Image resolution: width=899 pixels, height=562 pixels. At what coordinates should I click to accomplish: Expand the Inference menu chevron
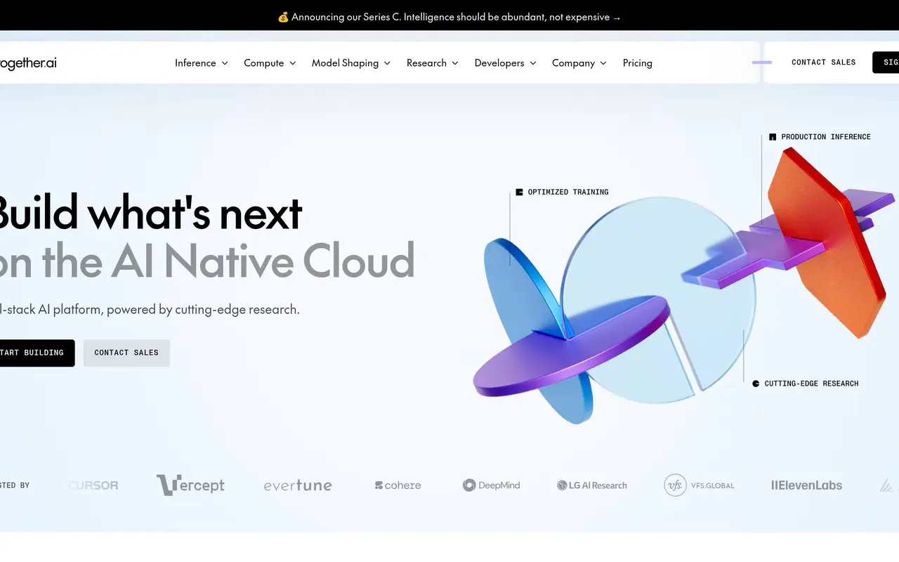point(225,63)
